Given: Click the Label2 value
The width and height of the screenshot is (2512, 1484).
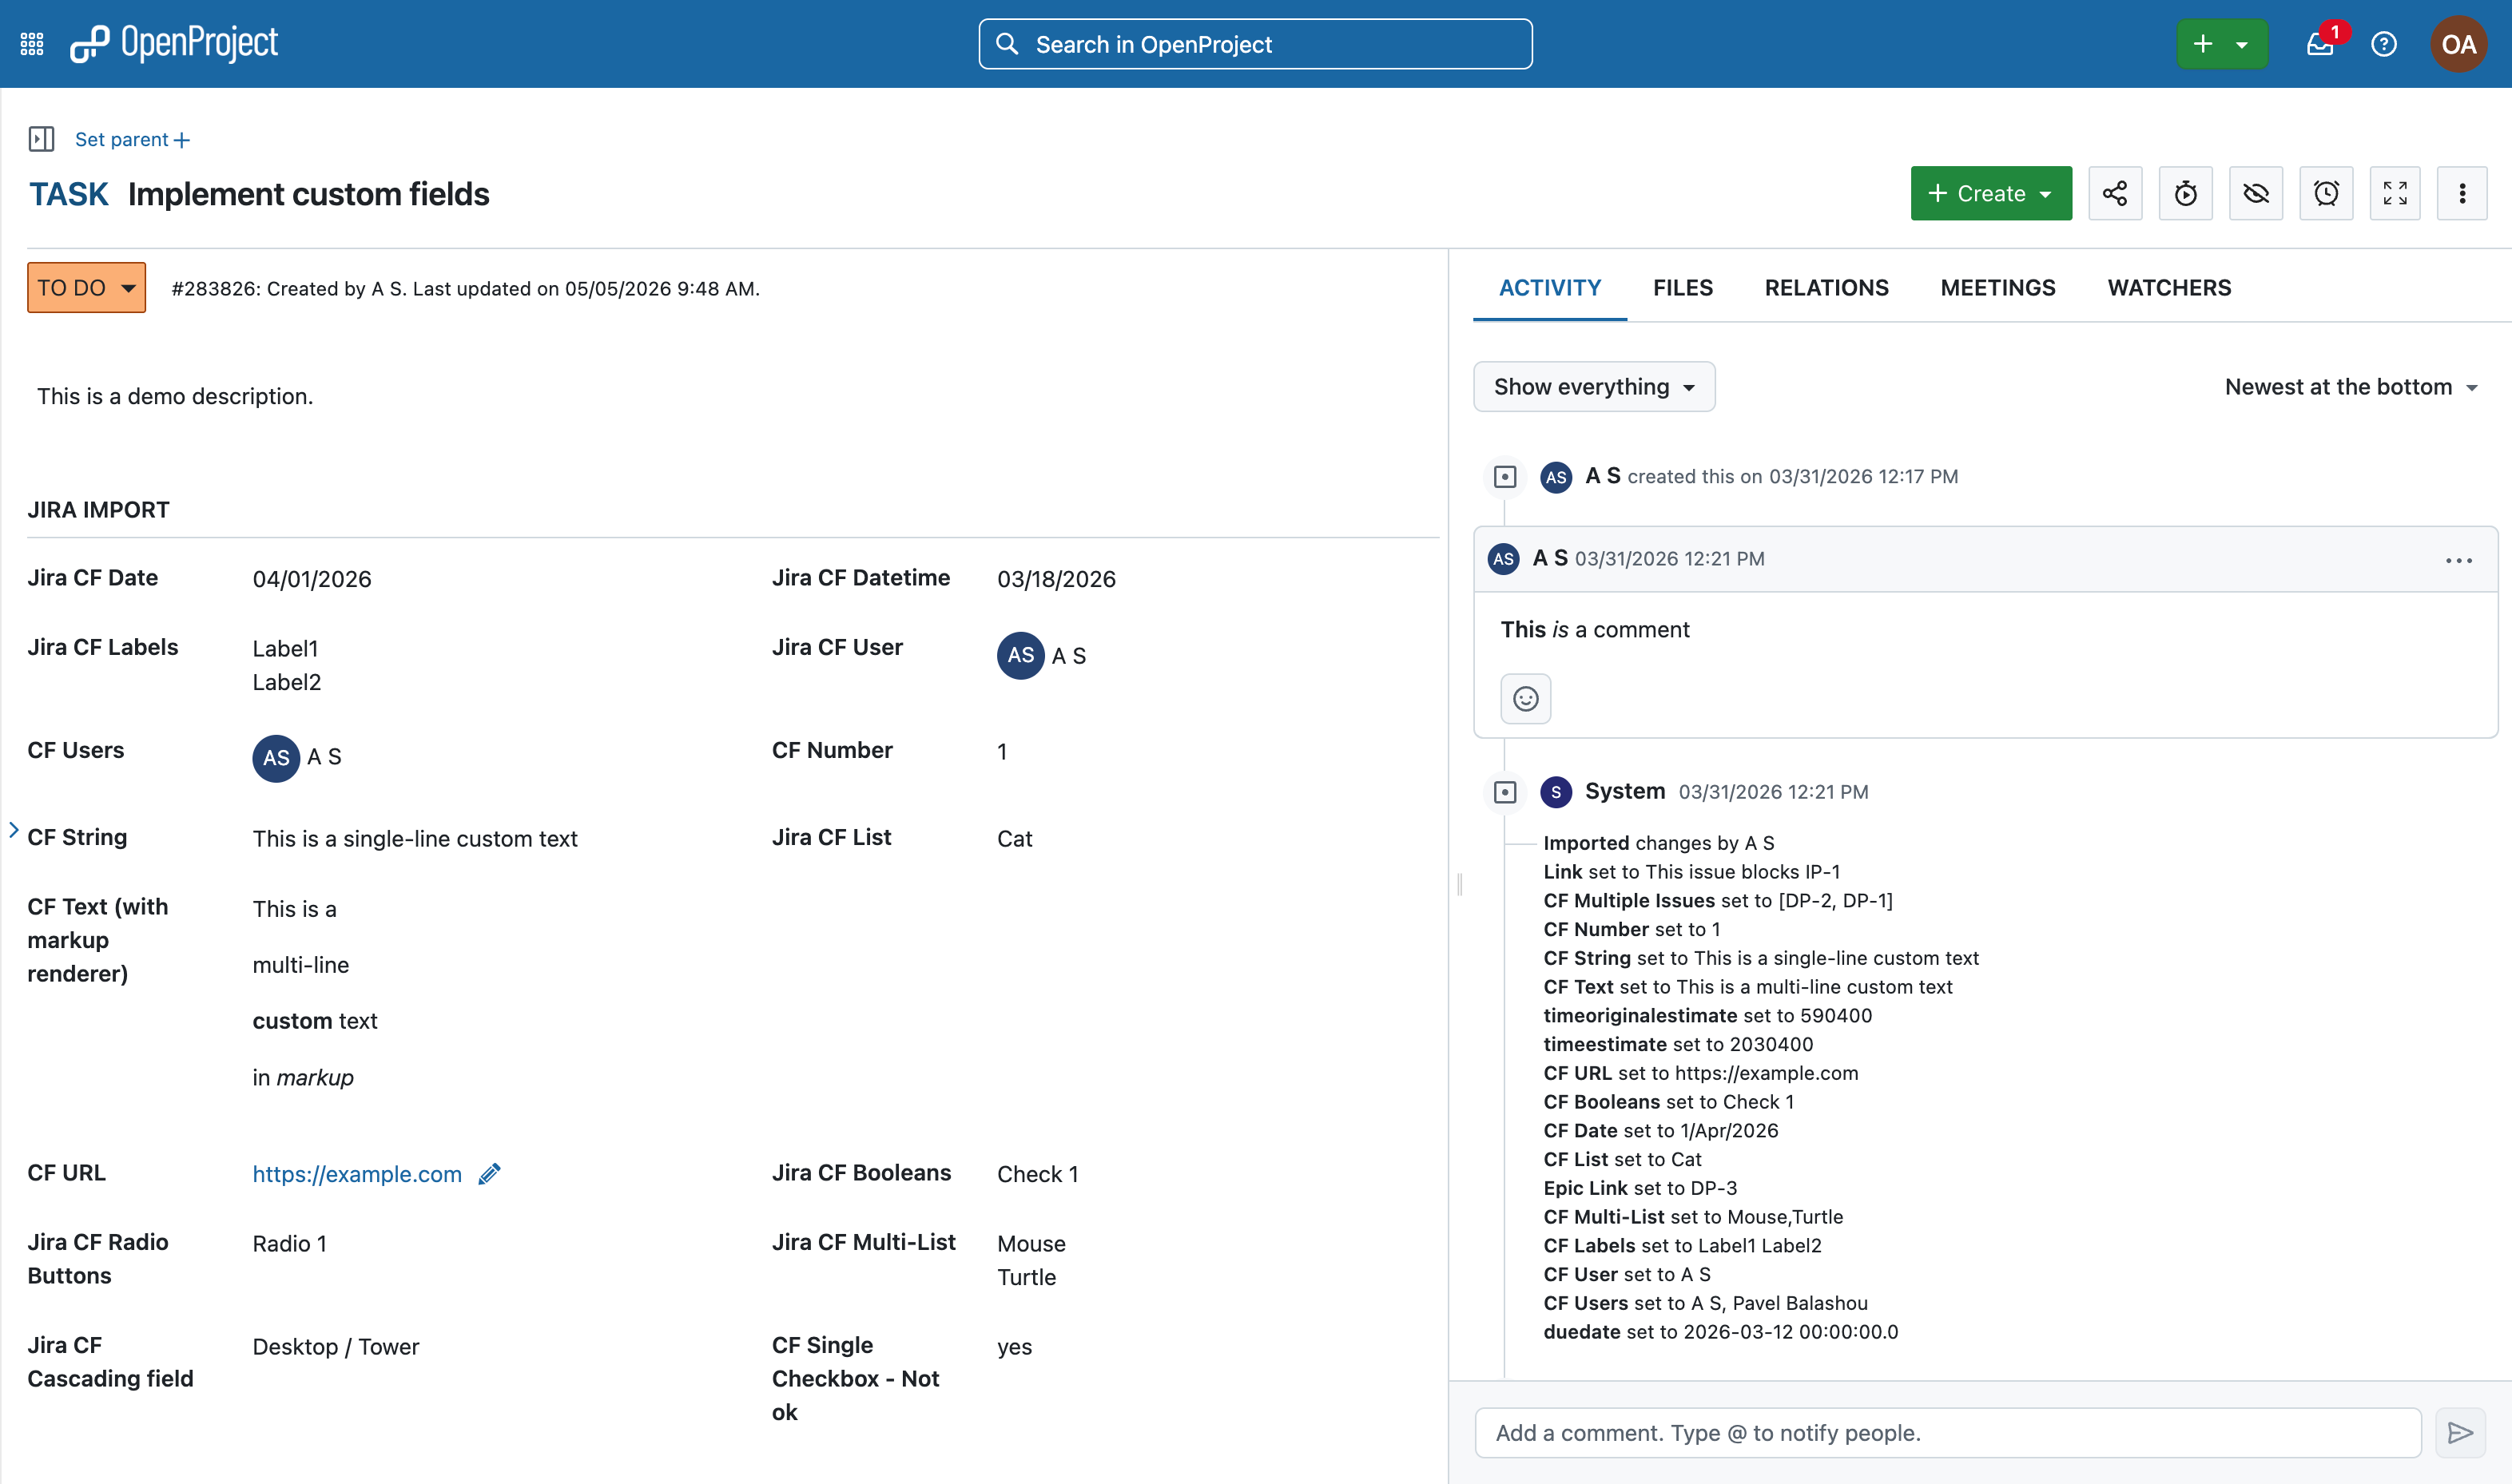Looking at the screenshot, I should tap(287, 683).
